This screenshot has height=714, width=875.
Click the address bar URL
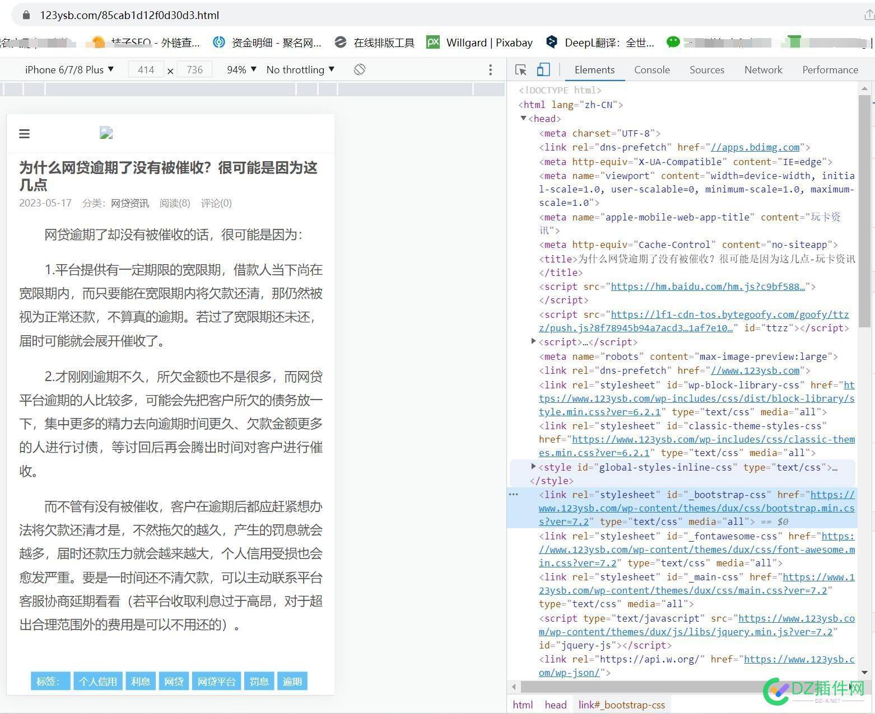tap(129, 15)
